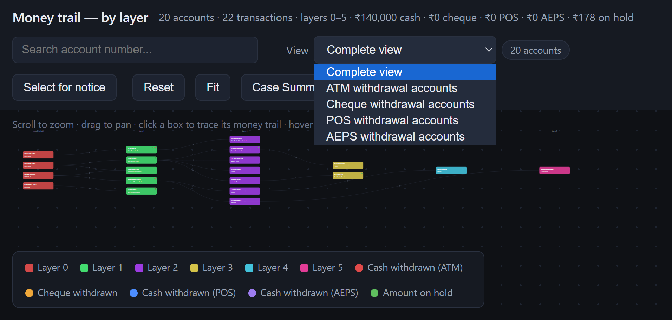Focus the Search account number field

(135, 50)
